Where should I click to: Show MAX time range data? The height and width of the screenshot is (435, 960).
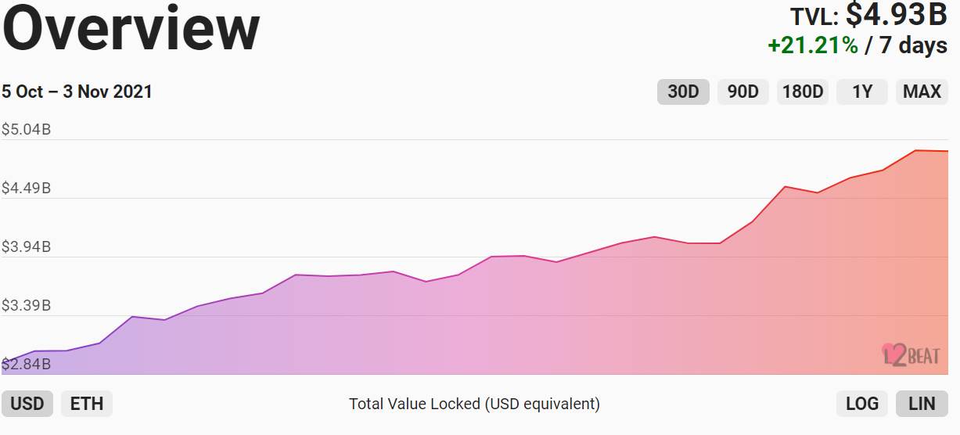[x=922, y=92]
